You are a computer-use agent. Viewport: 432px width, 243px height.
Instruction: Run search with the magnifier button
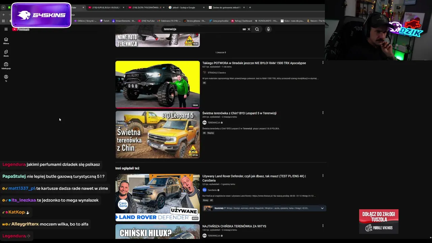click(257, 29)
